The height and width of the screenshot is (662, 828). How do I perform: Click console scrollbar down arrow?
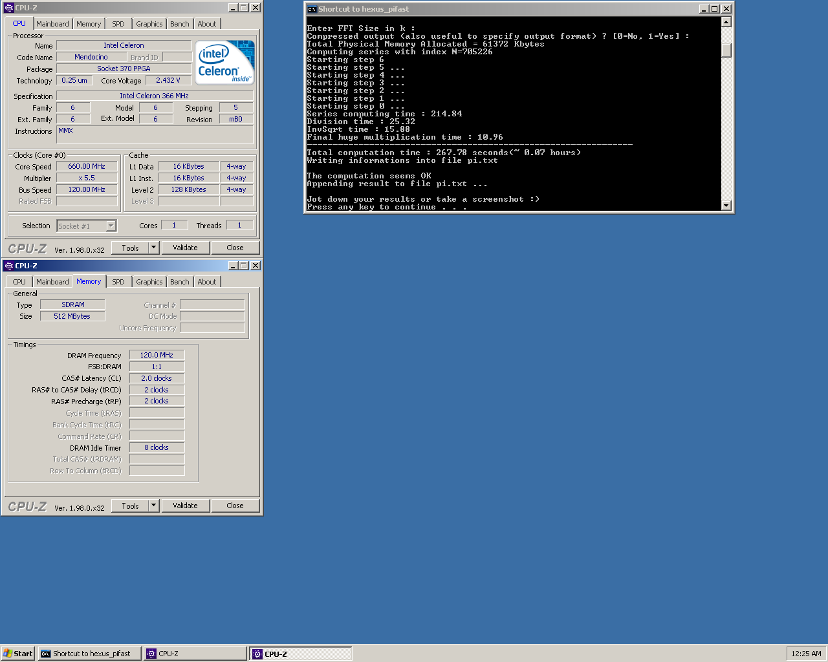[x=726, y=206]
